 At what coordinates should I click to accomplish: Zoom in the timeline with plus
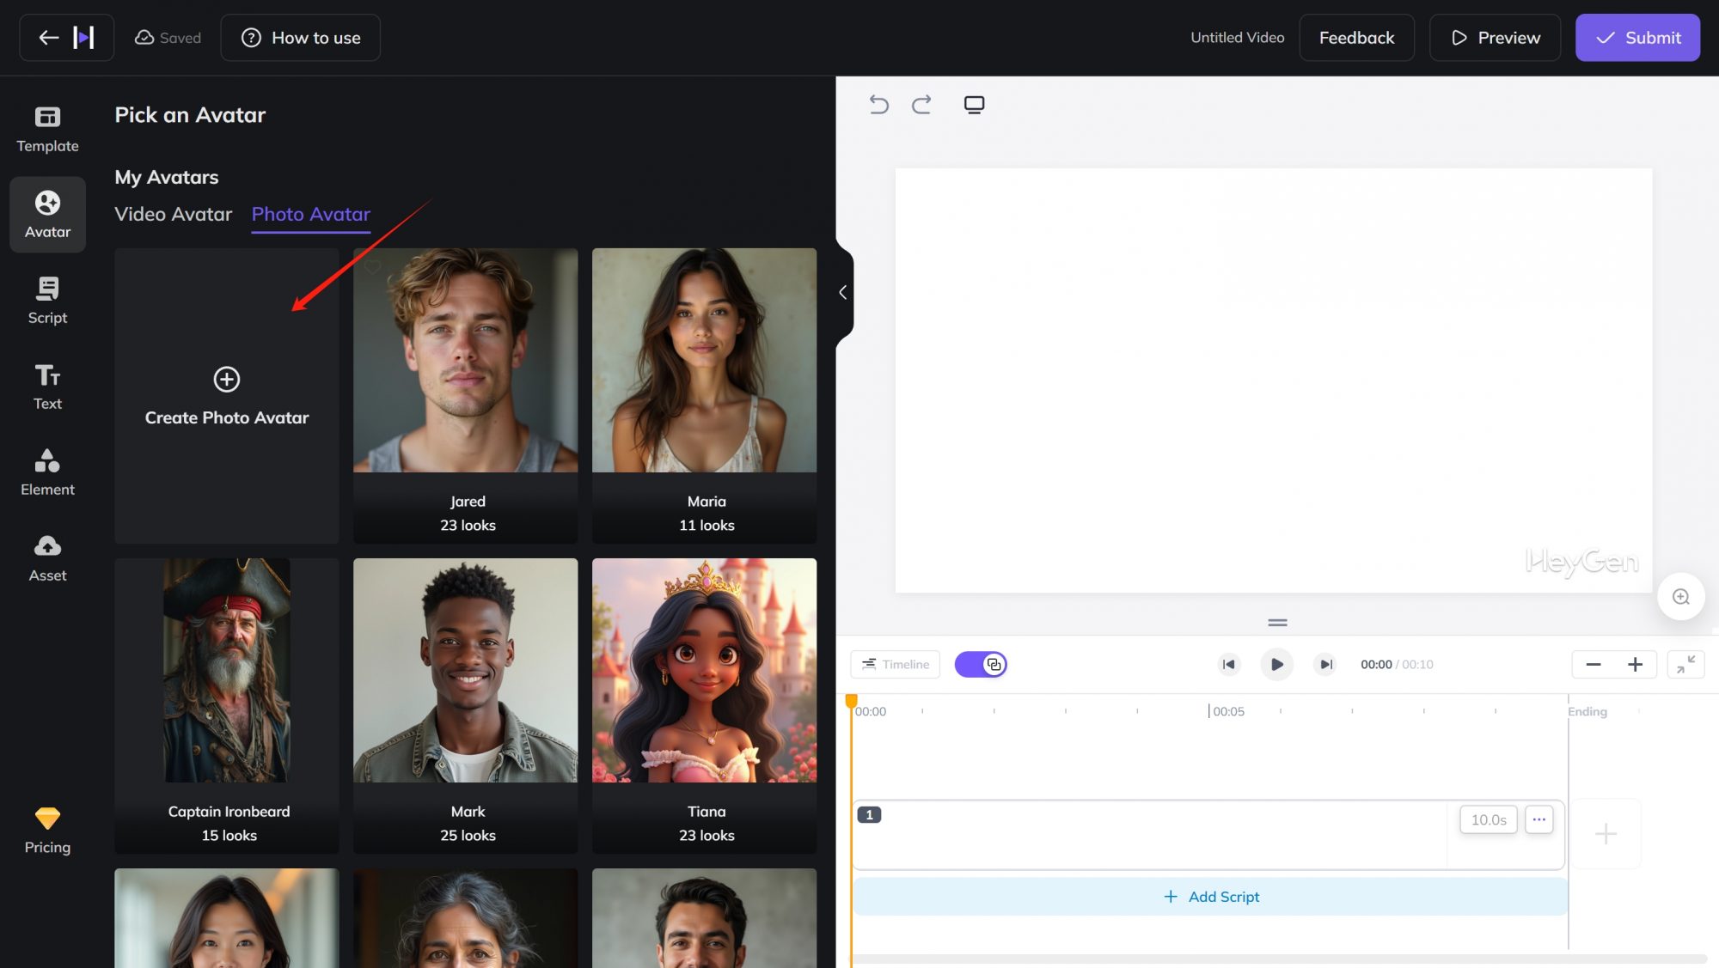point(1636,665)
